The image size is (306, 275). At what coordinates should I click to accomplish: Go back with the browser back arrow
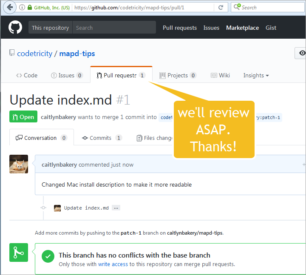[x=9, y=8]
